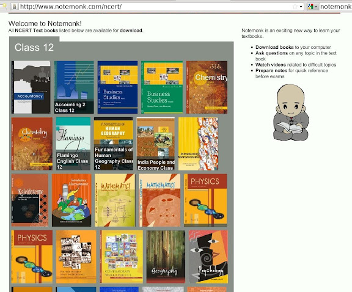Select the blue Business Studies book

(117, 87)
